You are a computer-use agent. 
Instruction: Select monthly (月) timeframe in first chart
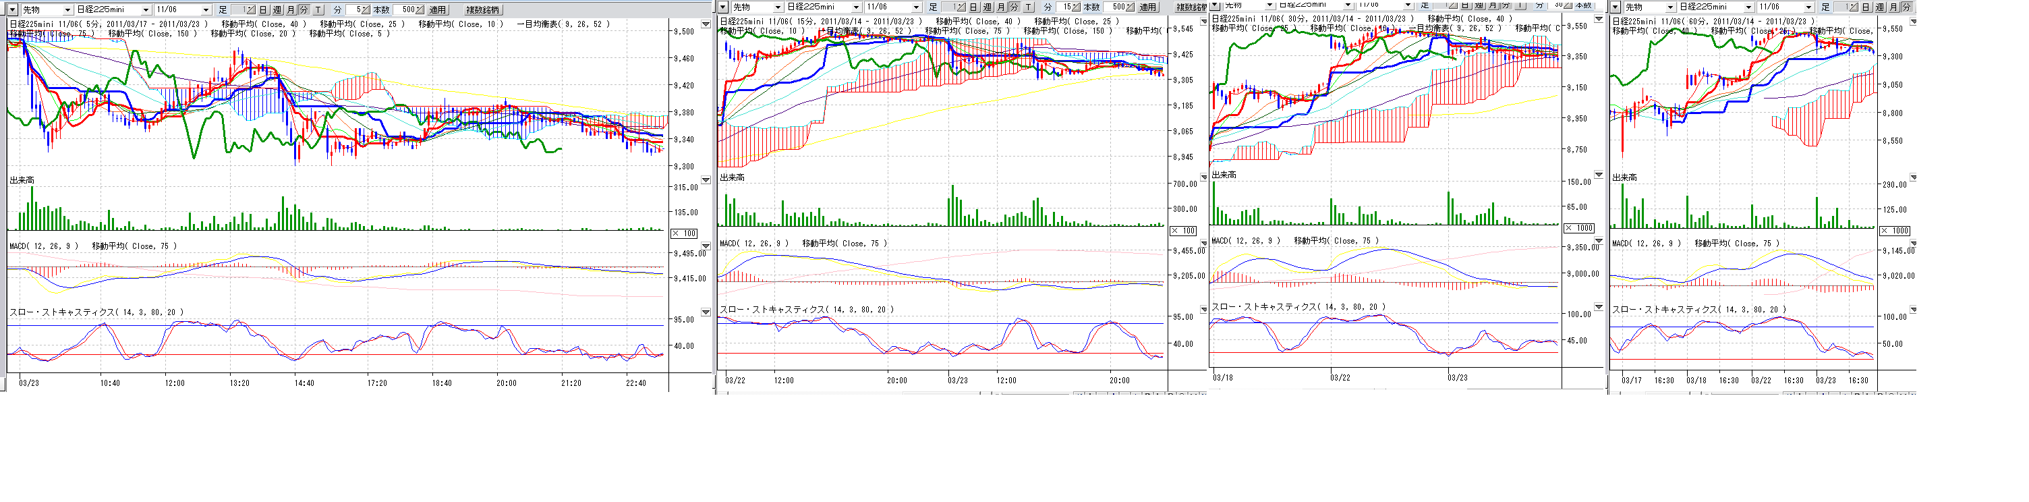pyautogui.click(x=290, y=10)
